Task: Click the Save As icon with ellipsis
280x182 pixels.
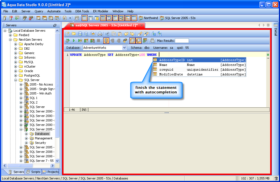Action: coord(86,34)
